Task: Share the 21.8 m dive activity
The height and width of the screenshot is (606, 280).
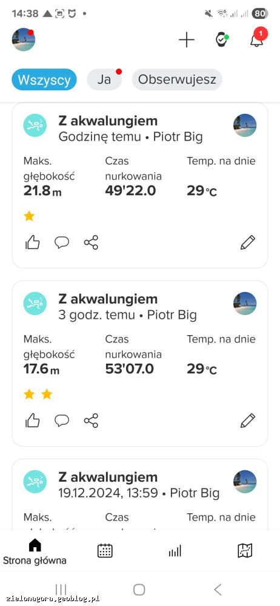Action: click(x=92, y=242)
